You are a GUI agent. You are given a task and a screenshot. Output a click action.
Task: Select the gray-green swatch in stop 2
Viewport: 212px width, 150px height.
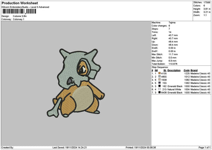159,76
